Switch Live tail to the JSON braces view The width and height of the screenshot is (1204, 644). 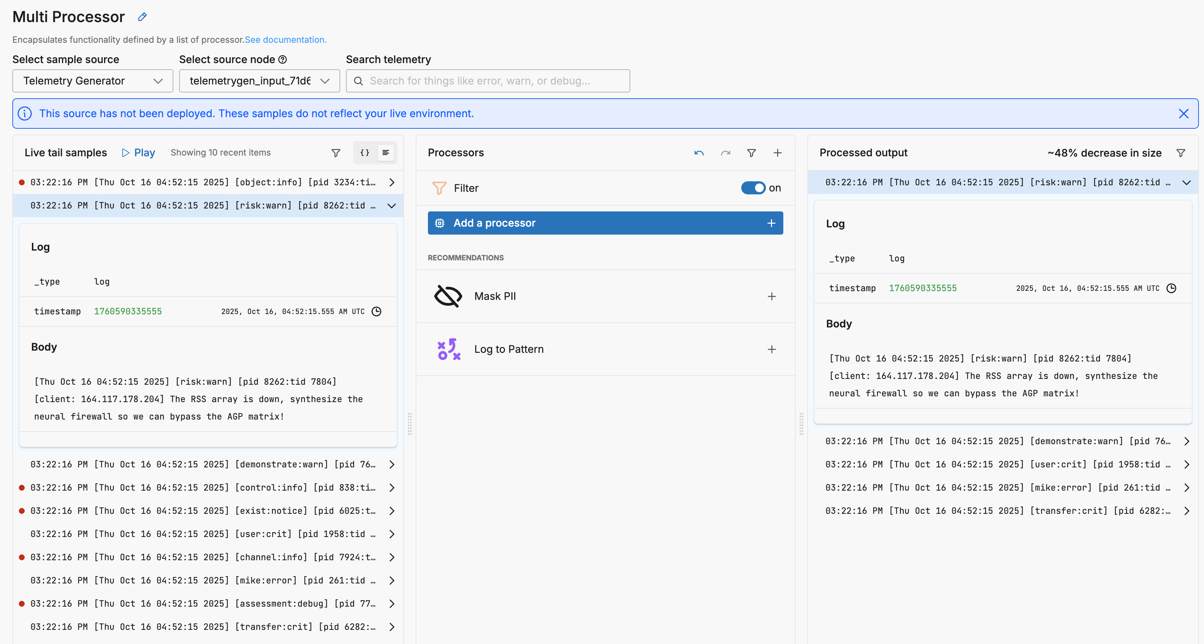point(364,153)
